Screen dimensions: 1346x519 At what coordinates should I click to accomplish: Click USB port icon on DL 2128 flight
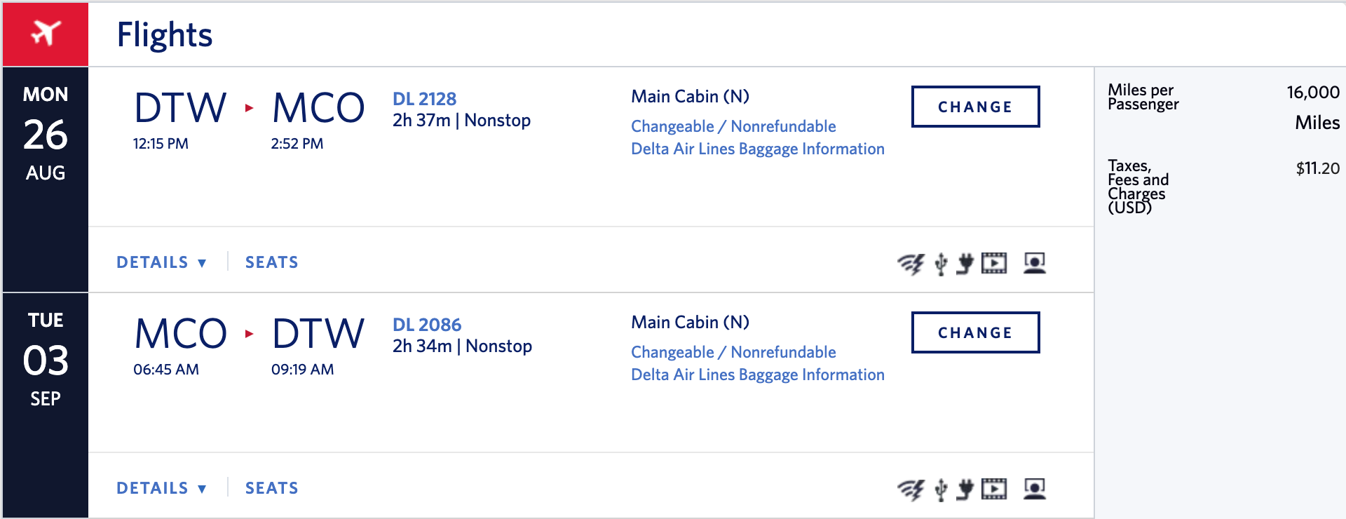(941, 264)
